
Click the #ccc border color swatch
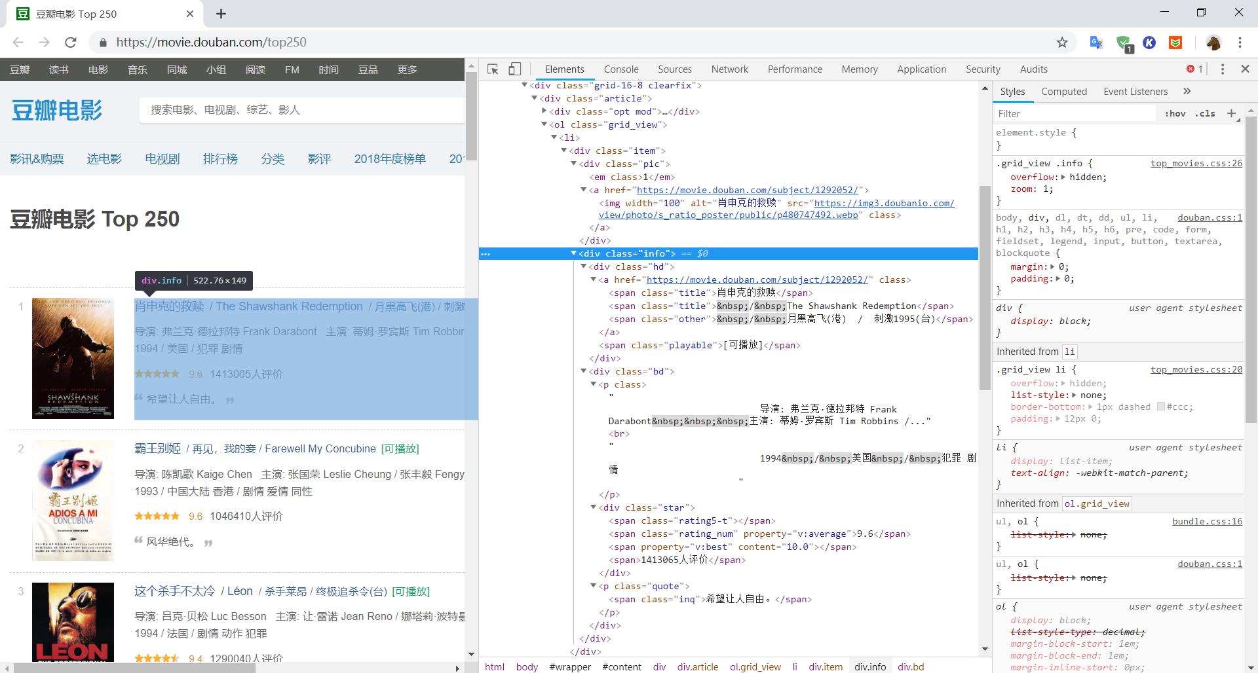1161,407
